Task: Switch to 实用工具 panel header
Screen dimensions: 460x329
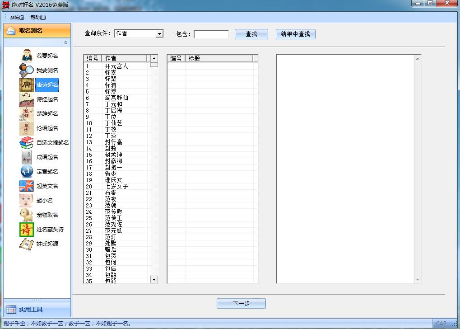Action: click(37, 309)
